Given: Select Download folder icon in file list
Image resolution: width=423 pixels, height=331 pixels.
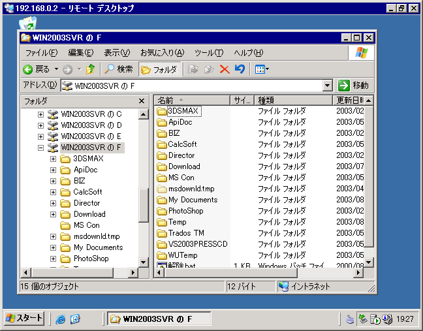Looking at the screenshot, I should pyautogui.click(x=162, y=166).
